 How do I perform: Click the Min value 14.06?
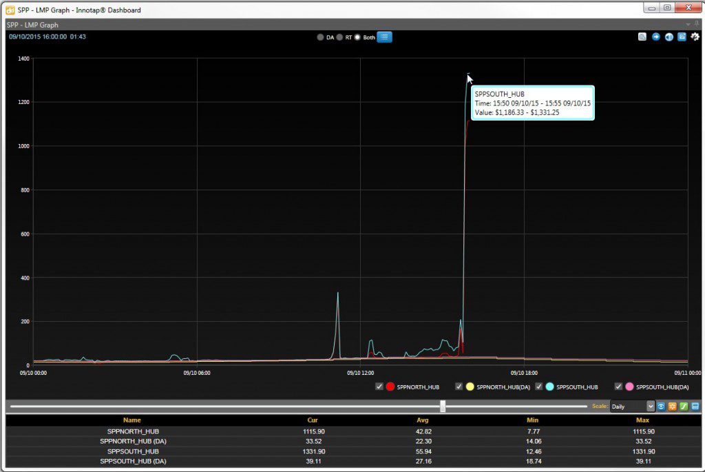[x=534, y=441]
